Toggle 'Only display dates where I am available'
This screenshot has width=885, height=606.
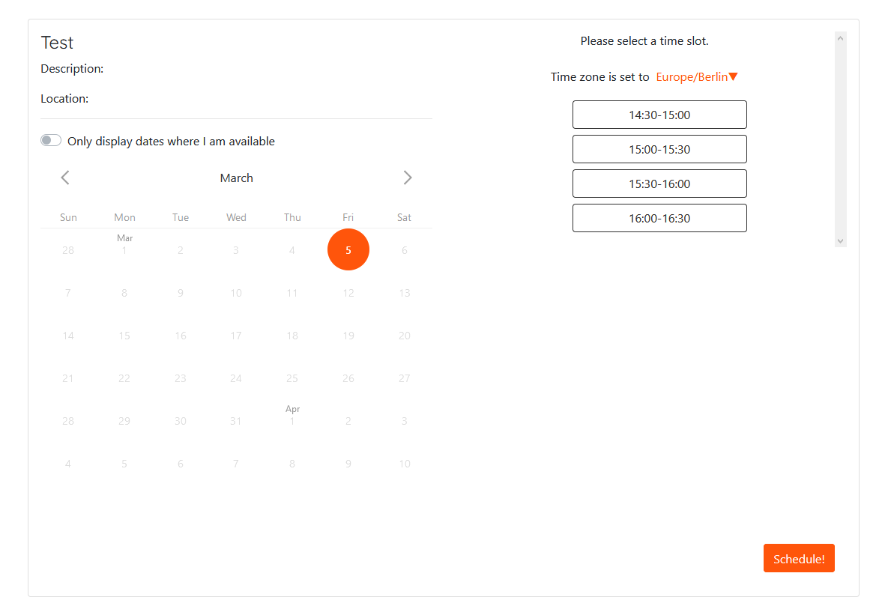point(50,140)
